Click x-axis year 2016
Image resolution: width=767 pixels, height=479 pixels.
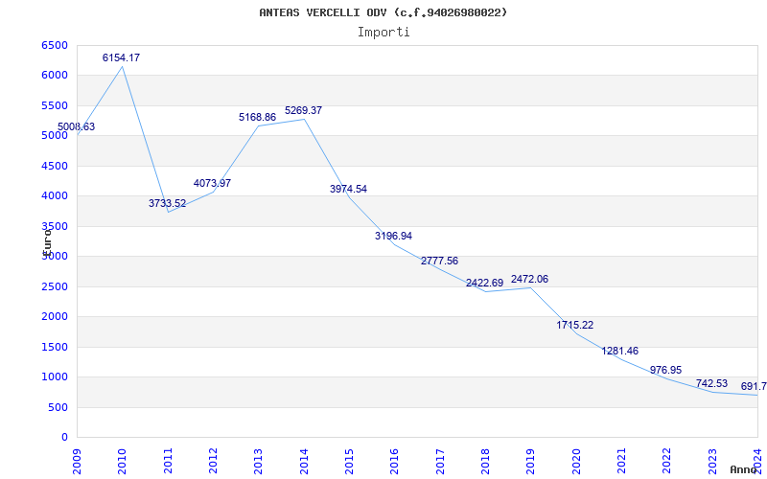coord(395,461)
